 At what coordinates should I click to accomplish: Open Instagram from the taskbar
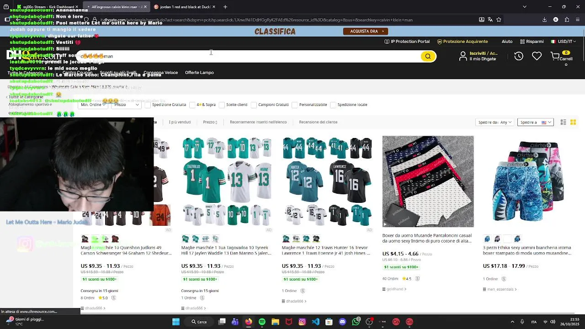point(302,322)
